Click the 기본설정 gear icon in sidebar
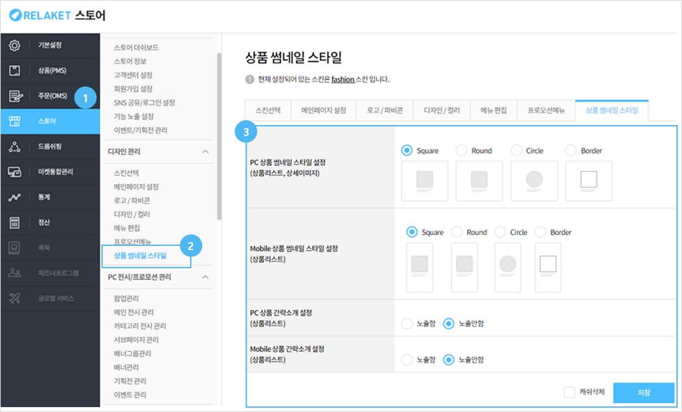This screenshot has width=682, height=412. pos(15,45)
